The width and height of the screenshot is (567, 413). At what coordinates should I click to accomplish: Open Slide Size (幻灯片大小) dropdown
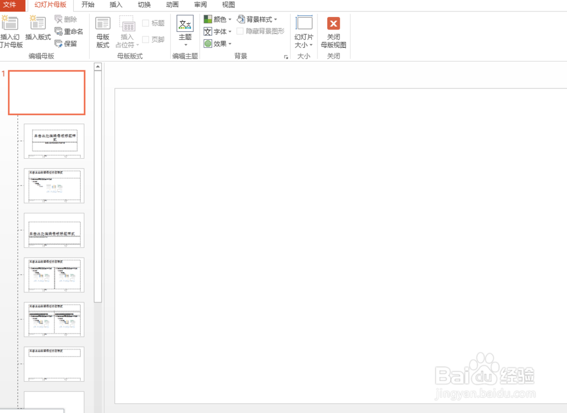tap(304, 32)
